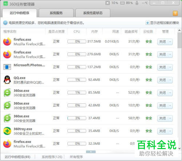The image size is (182, 161).
Task: Close the QQ.exe process
Action: (x=162, y=80)
